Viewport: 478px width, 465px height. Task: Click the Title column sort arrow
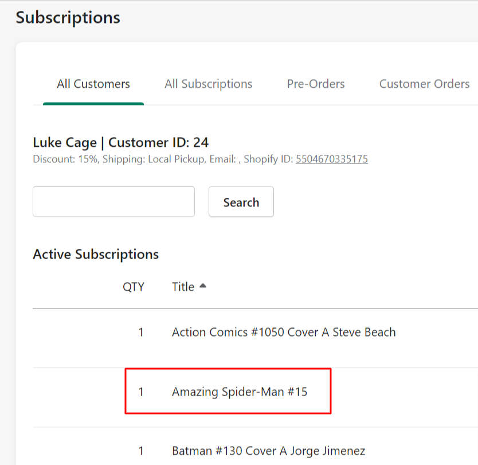click(202, 287)
